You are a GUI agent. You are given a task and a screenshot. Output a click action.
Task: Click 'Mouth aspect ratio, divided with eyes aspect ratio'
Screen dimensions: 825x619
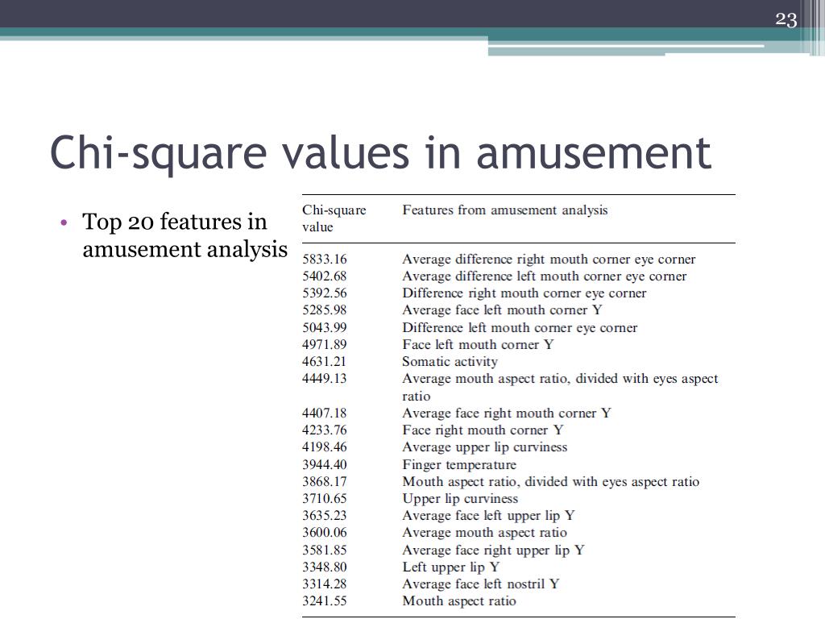[x=551, y=482]
